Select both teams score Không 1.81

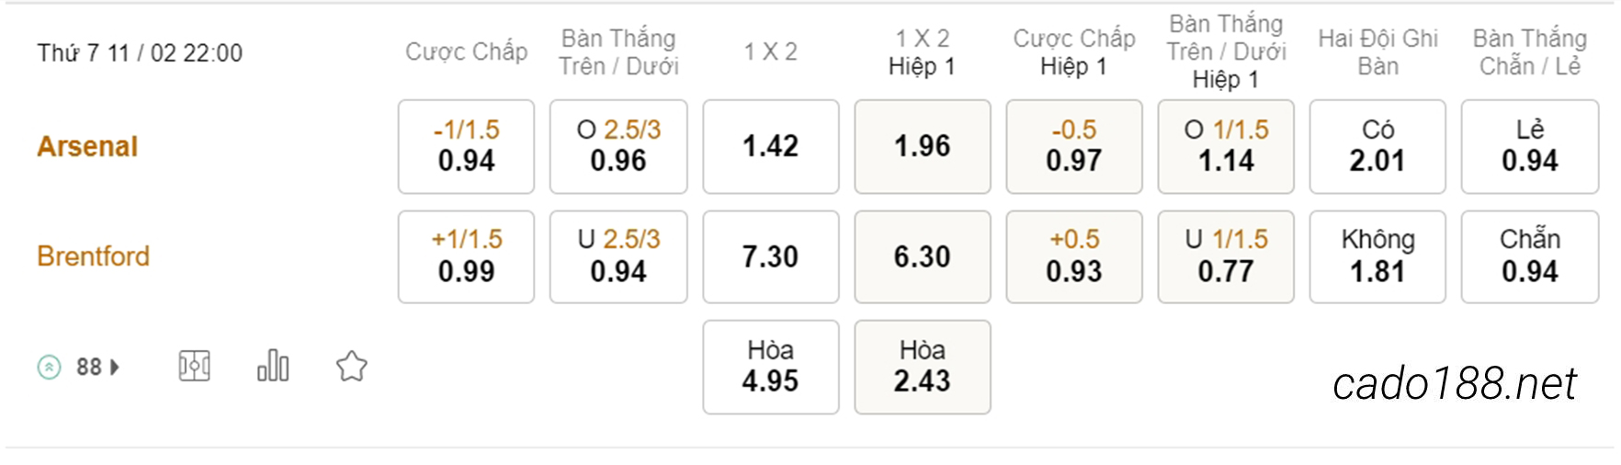1377,257
